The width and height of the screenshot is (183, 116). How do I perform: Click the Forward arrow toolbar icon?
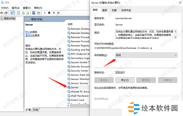pos(6,13)
